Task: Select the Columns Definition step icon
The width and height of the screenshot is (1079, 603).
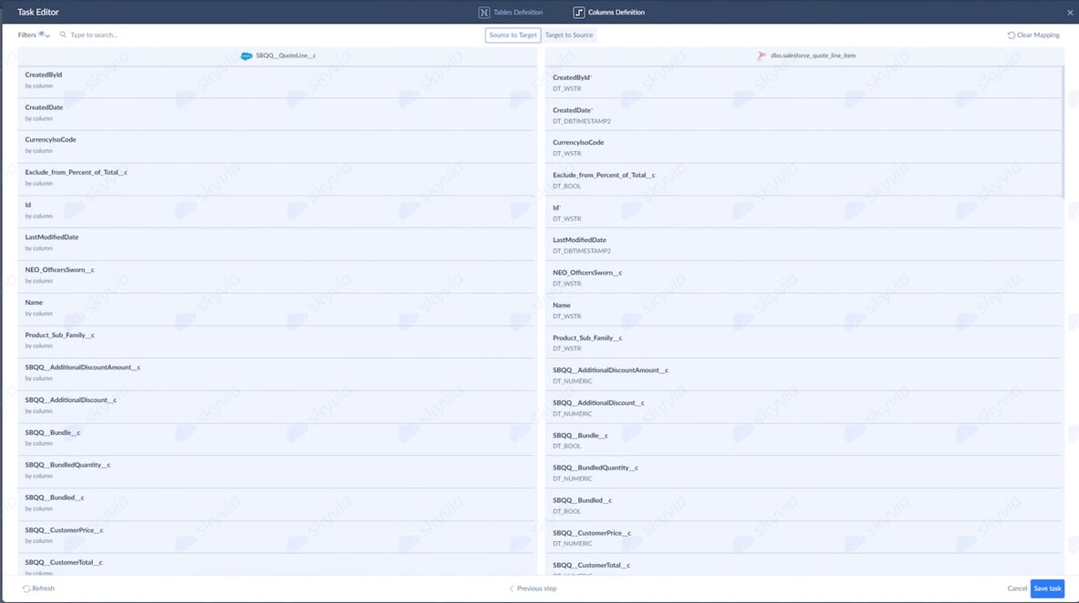Action: point(579,13)
